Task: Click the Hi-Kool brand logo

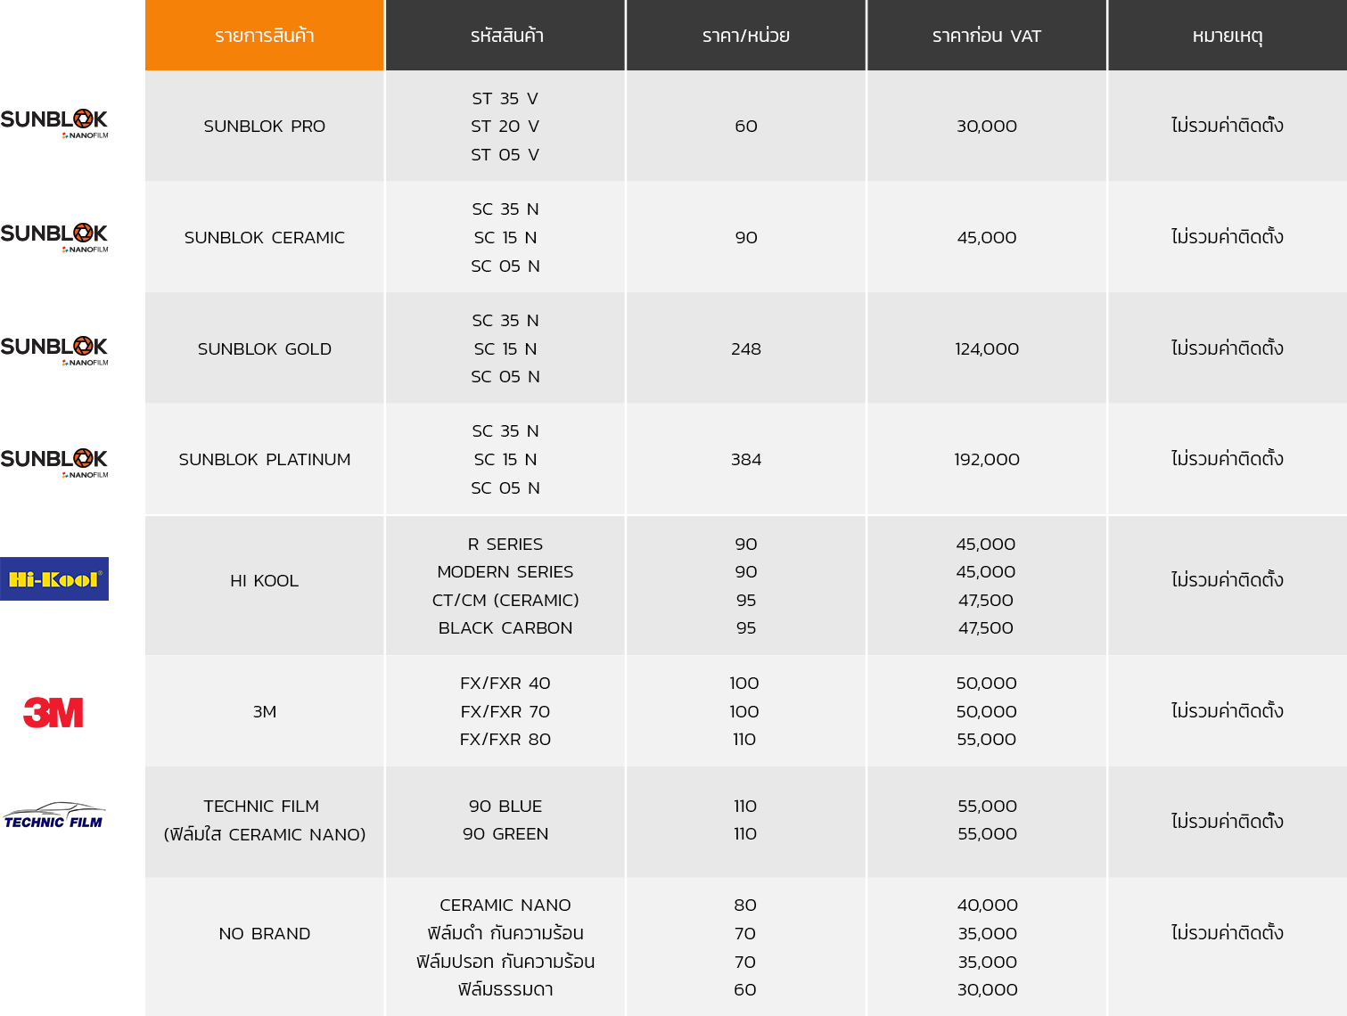Action: pyautogui.click(x=54, y=579)
